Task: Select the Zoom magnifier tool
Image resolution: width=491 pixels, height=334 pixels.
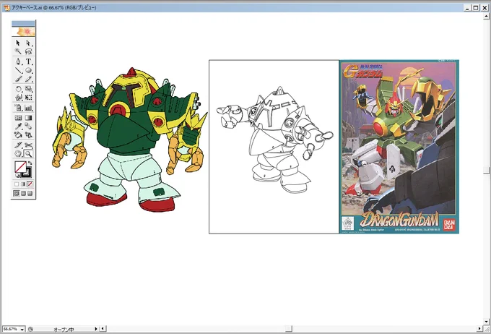Action: point(28,154)
